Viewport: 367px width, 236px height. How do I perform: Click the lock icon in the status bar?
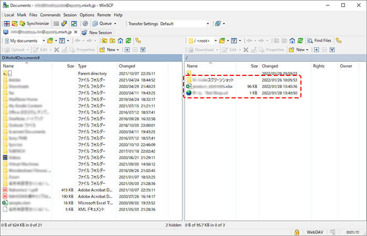pyautogui.click(x=297, y=232)
